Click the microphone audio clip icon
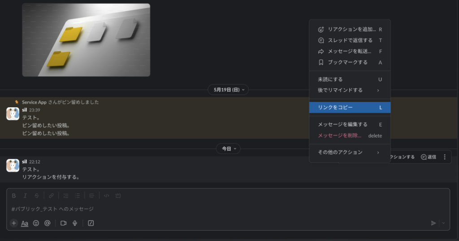Viewport: 459px width, 241px height. tap(75, 223)
